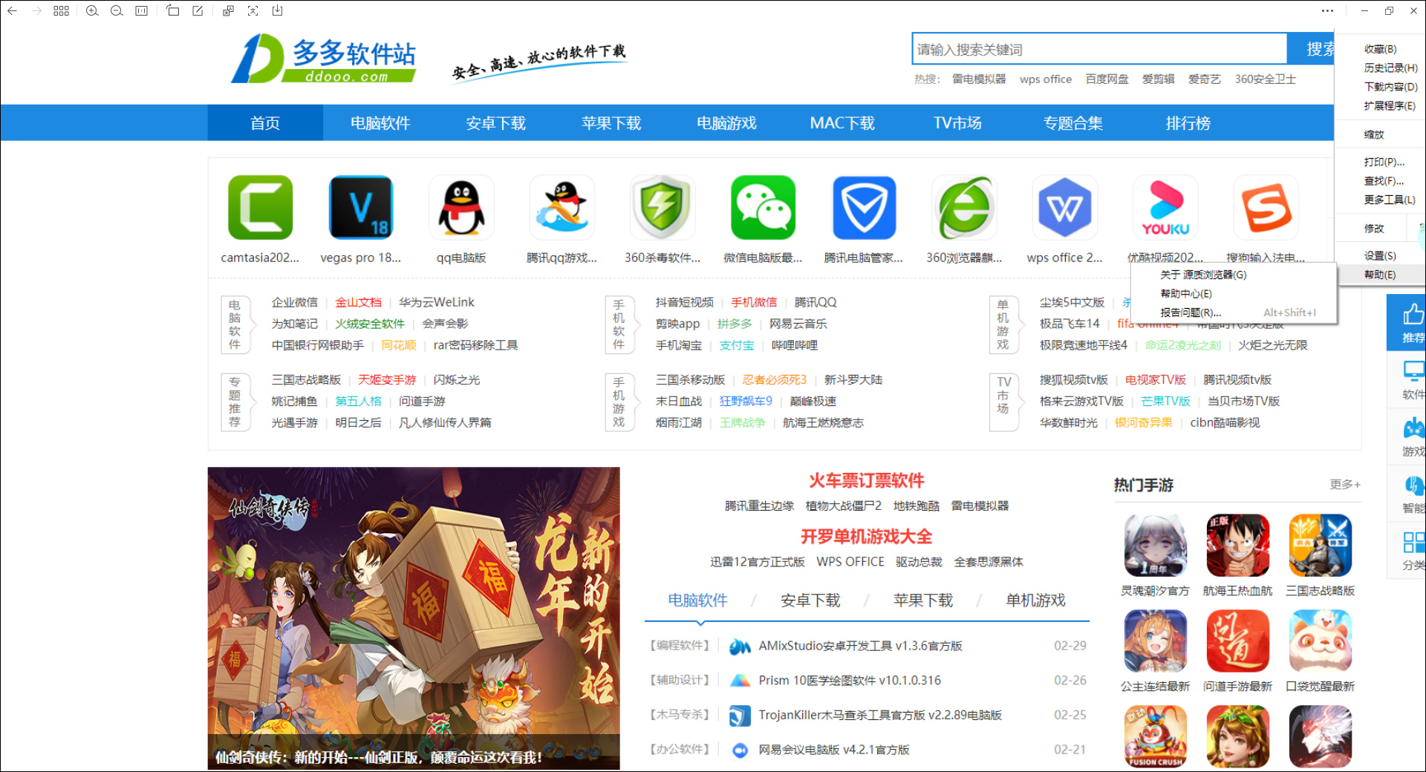Open the 问道手游最新 game icon

[x=1237, y=641]
